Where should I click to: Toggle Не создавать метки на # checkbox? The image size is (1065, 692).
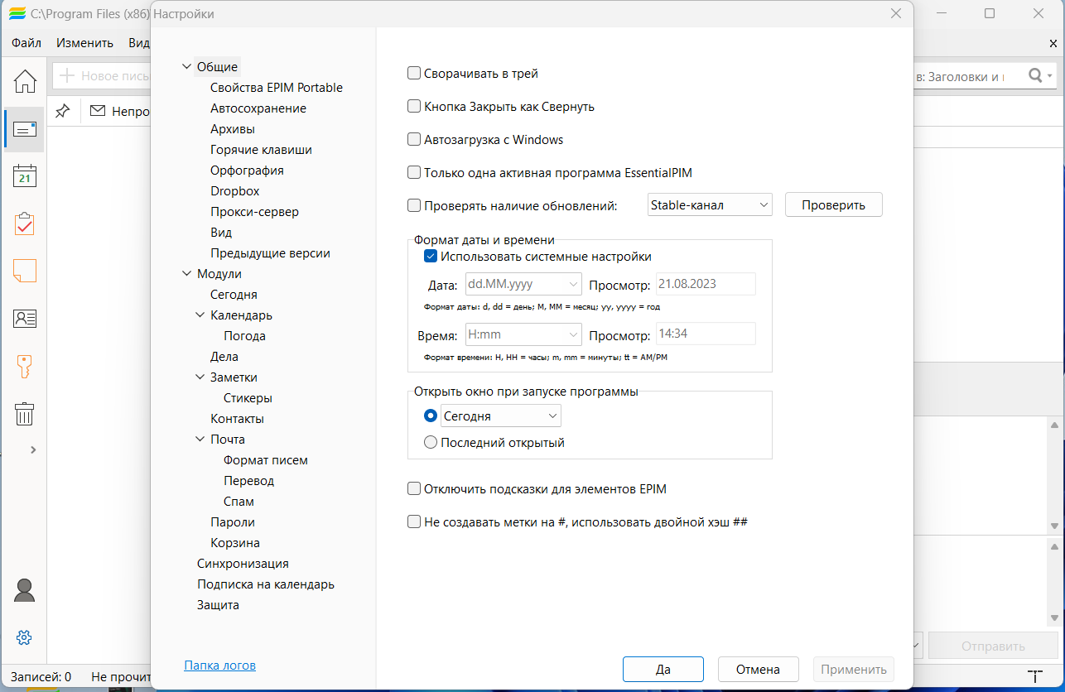point(414,522)
